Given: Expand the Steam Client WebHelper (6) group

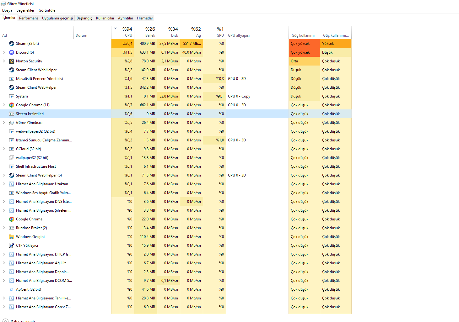Looking at the screenshot, I should (4, 175).
